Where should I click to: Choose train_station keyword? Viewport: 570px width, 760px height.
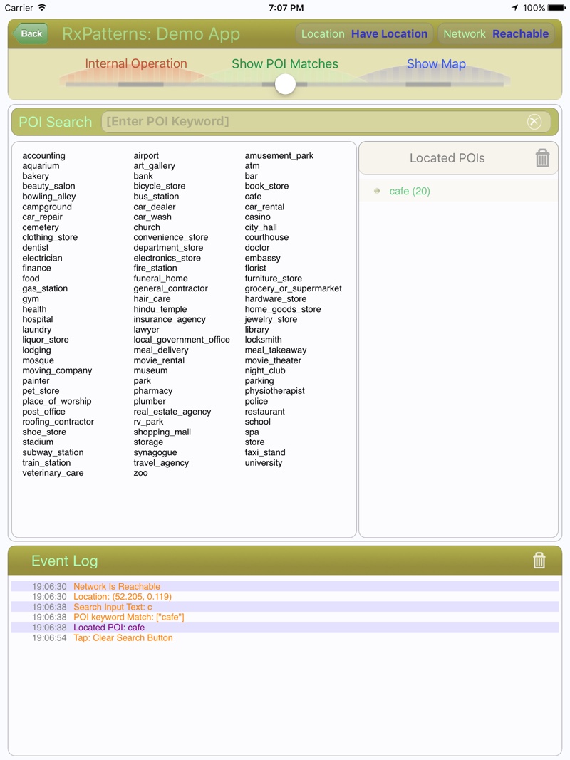[46, 463]
